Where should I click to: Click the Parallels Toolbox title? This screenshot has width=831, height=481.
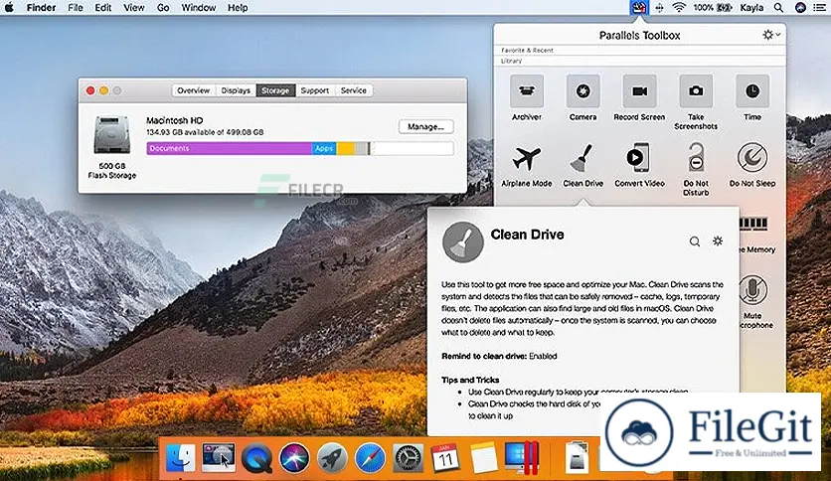click(x=640, y=36)
